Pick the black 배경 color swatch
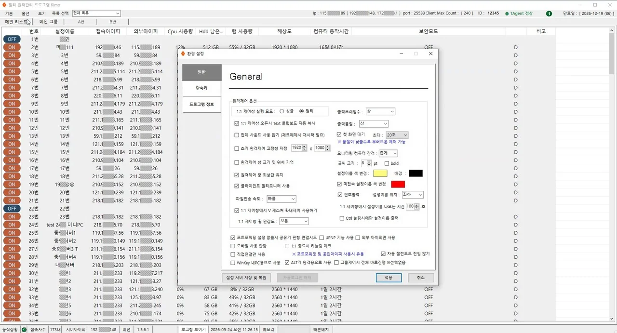The width and height of the screenshot is (617, 333). (416, 173)
